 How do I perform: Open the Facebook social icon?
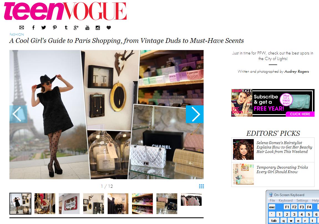point(33,28)
